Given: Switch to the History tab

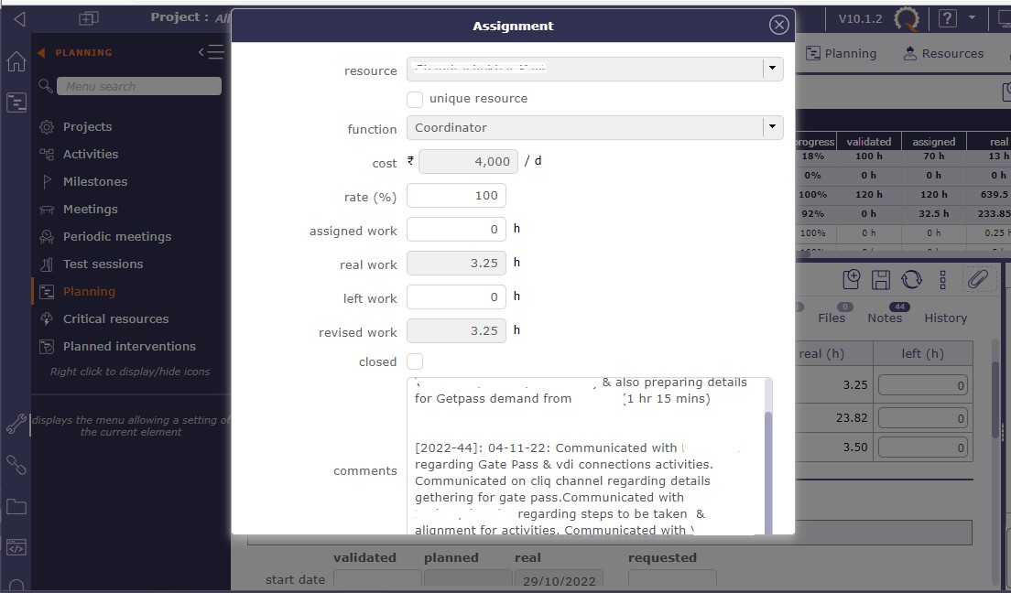Looking at the screenshot, I should click(945, 318).
